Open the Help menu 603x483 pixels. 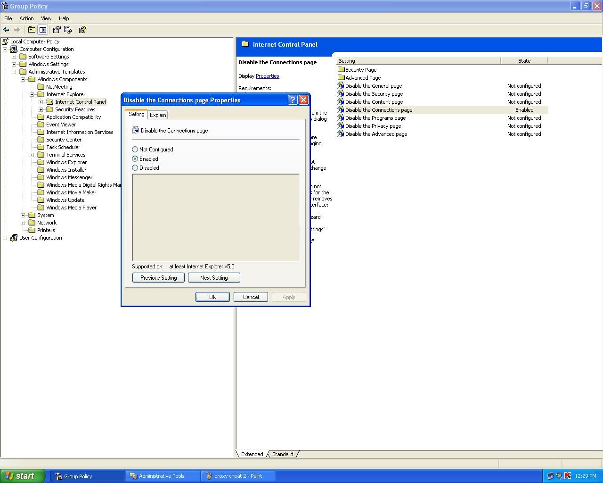(64, 18)
